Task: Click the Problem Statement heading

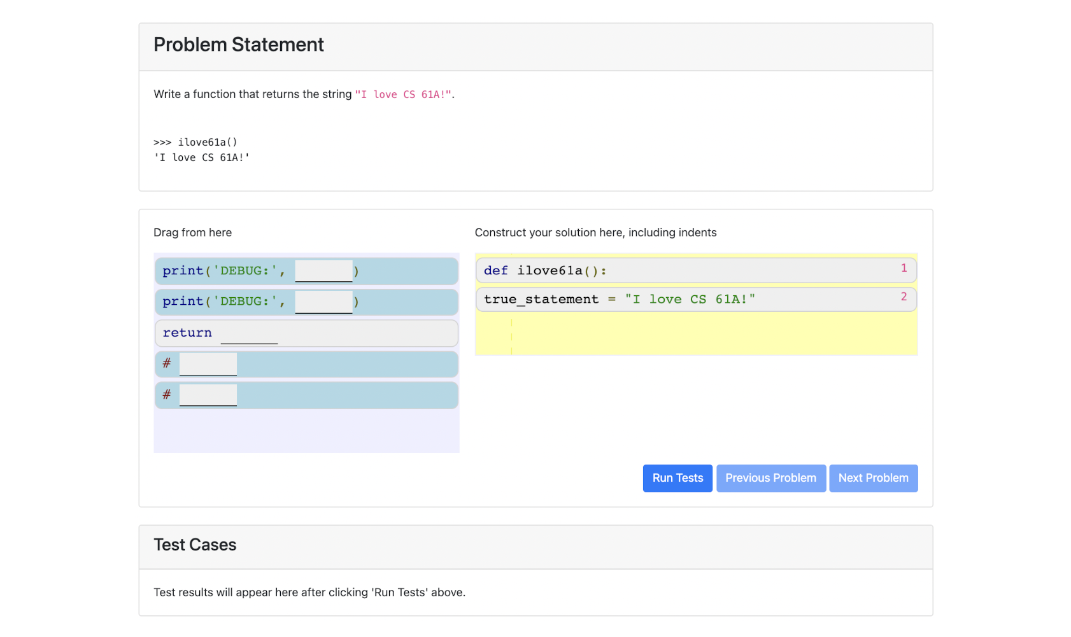Action: [239, 45]
